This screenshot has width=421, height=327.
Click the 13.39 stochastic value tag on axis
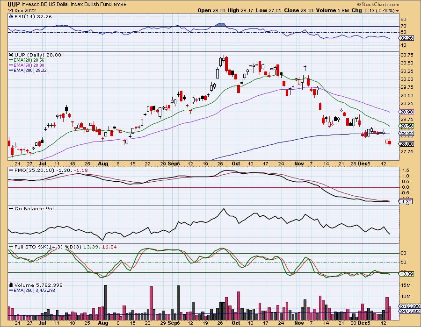point(406,274)
